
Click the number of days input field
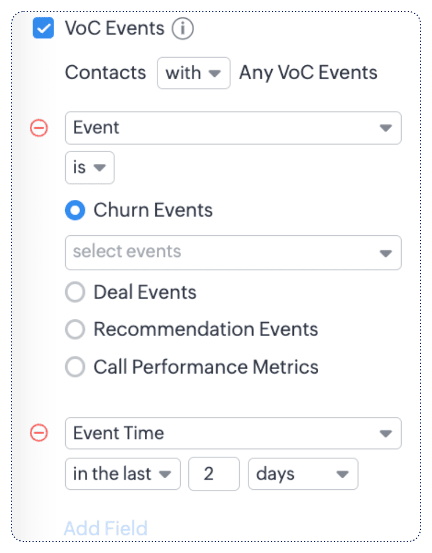coord(214,474)
